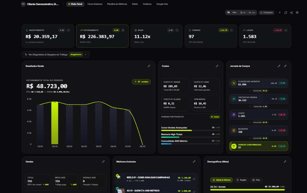Click first pencil icon in Jornada de Compra

point(279,66)
